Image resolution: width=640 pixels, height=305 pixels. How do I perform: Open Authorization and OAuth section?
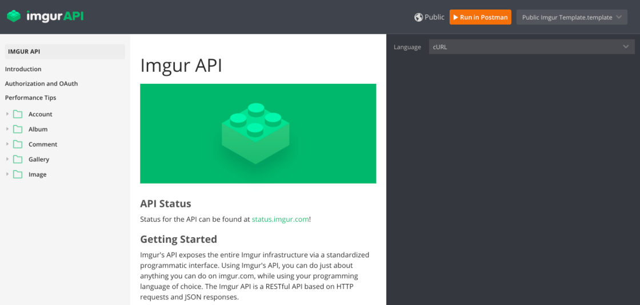pos(41,83)
